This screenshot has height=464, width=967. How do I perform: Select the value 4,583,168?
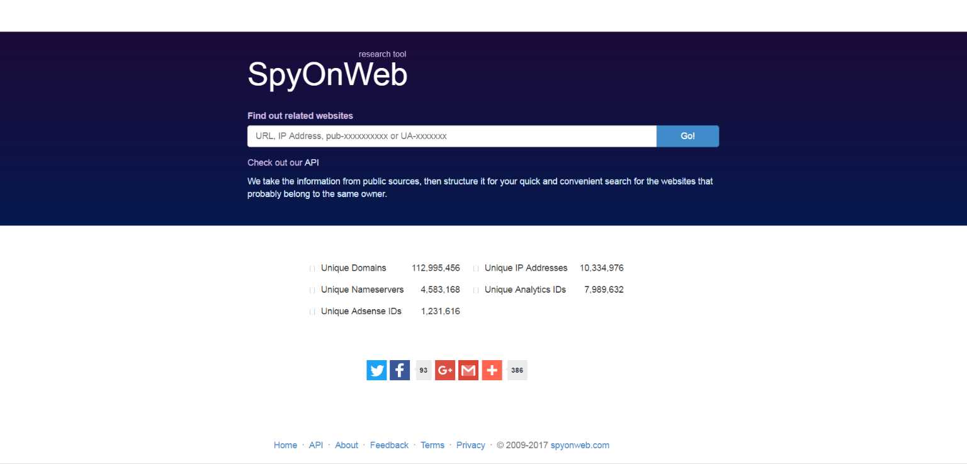tap(440, 290)
